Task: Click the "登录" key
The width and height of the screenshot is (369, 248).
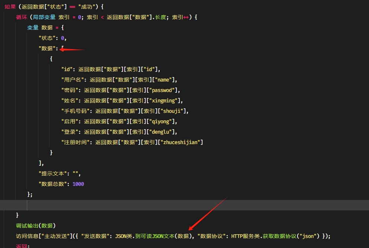Action: 70,132
